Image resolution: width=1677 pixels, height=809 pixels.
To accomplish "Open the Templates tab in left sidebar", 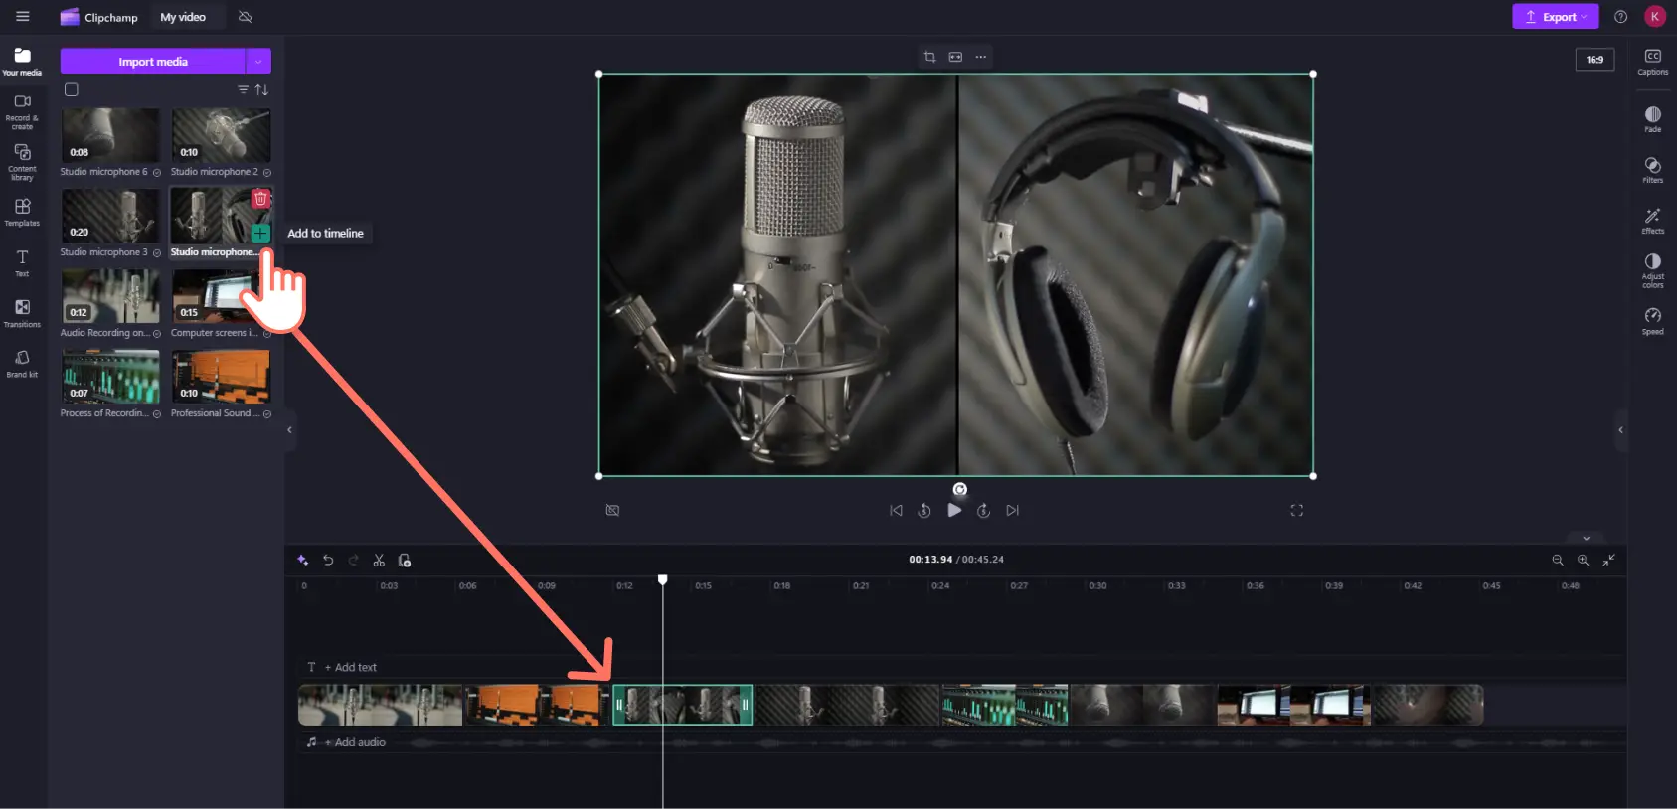I will [x=22, y=211].
